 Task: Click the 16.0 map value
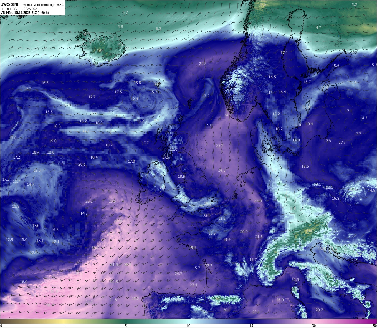coord(24,282)
